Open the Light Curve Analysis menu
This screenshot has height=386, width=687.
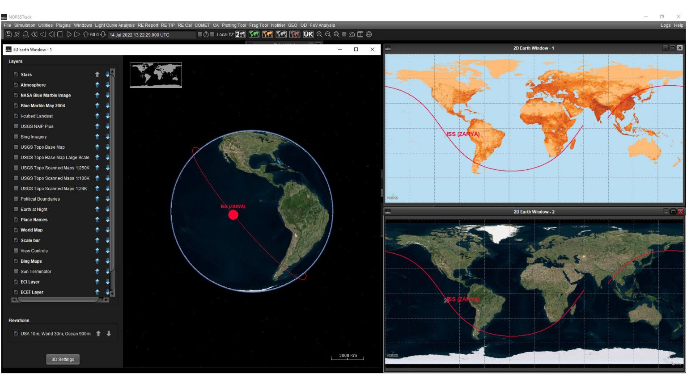(114, 25)
